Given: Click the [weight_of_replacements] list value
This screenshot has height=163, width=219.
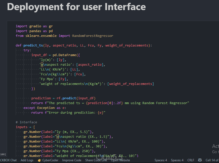Looking at the screenshot, I should (131, 84).
